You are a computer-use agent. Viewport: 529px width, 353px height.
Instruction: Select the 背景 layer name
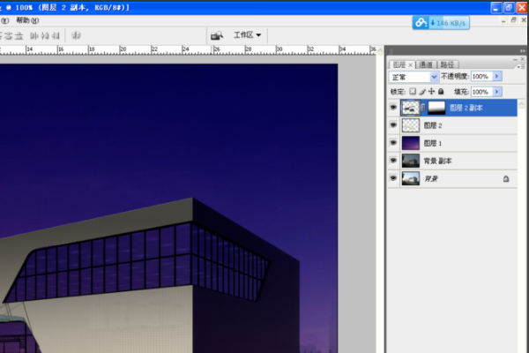click(x=431, y=178)
